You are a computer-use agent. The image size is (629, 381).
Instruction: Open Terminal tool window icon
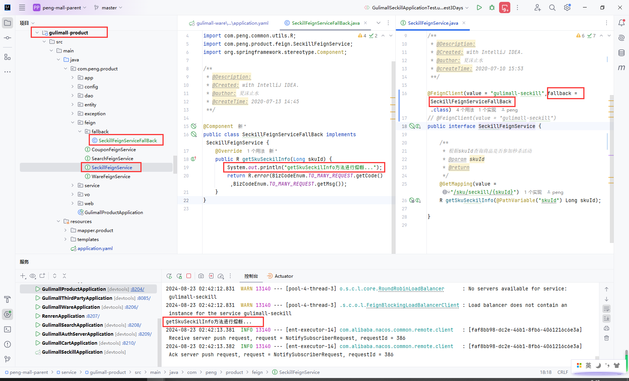click(7, 329)
